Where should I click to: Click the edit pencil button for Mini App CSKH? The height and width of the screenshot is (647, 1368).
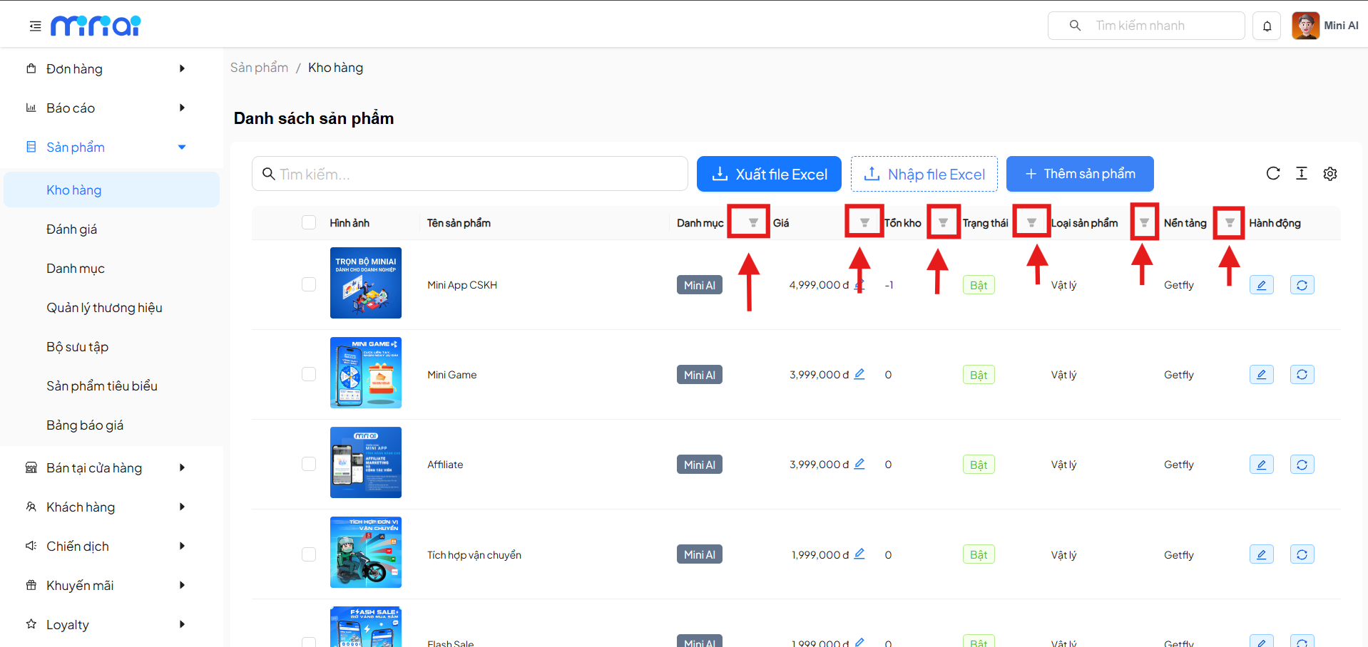[1261, 285]
